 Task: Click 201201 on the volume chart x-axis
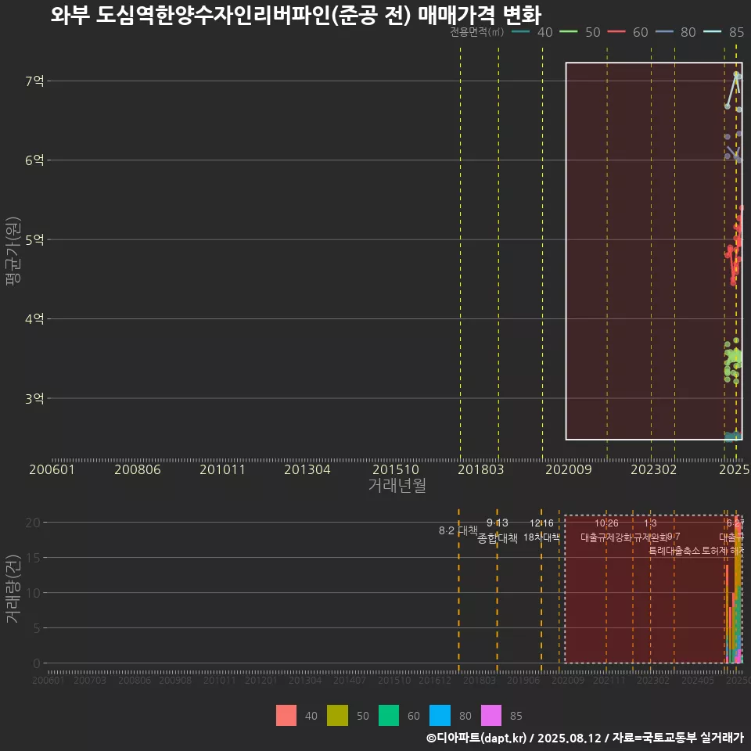tap(261, 680)
